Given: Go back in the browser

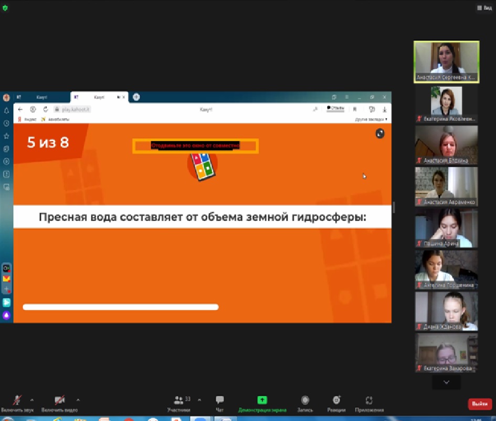Looking at the screenshot, I should click(19, 110).
